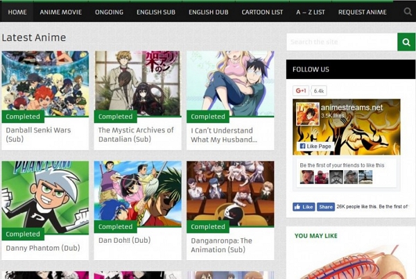Open the A – Z LIST page

tap(311, 12)
